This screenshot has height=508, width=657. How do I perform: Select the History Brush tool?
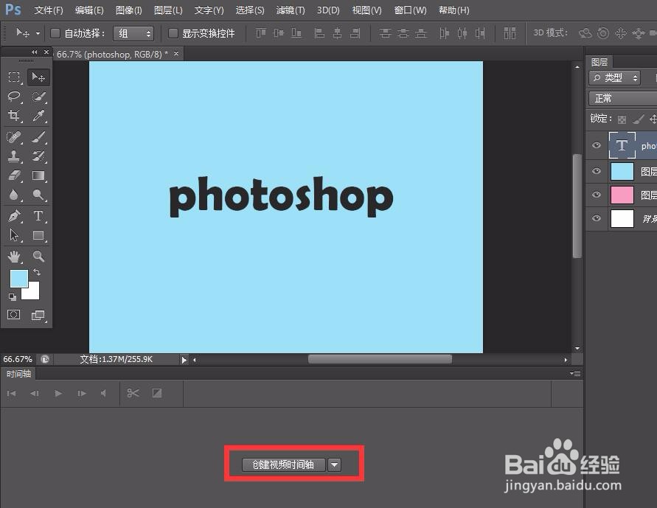click(38, 156)
